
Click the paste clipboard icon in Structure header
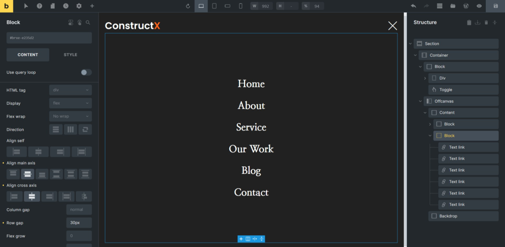469,23
